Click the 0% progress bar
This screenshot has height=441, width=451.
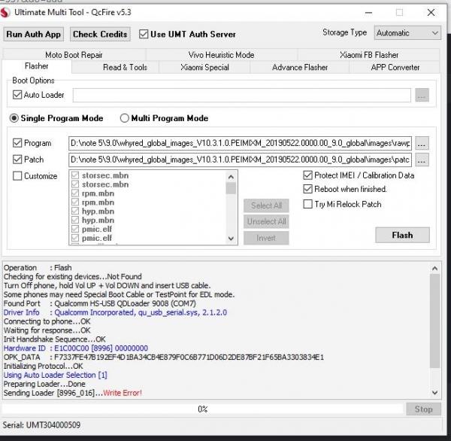pyautogui.click(x=203, y=409)
